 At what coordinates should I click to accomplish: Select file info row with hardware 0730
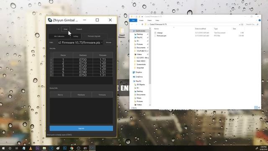(x=81, y=69)
